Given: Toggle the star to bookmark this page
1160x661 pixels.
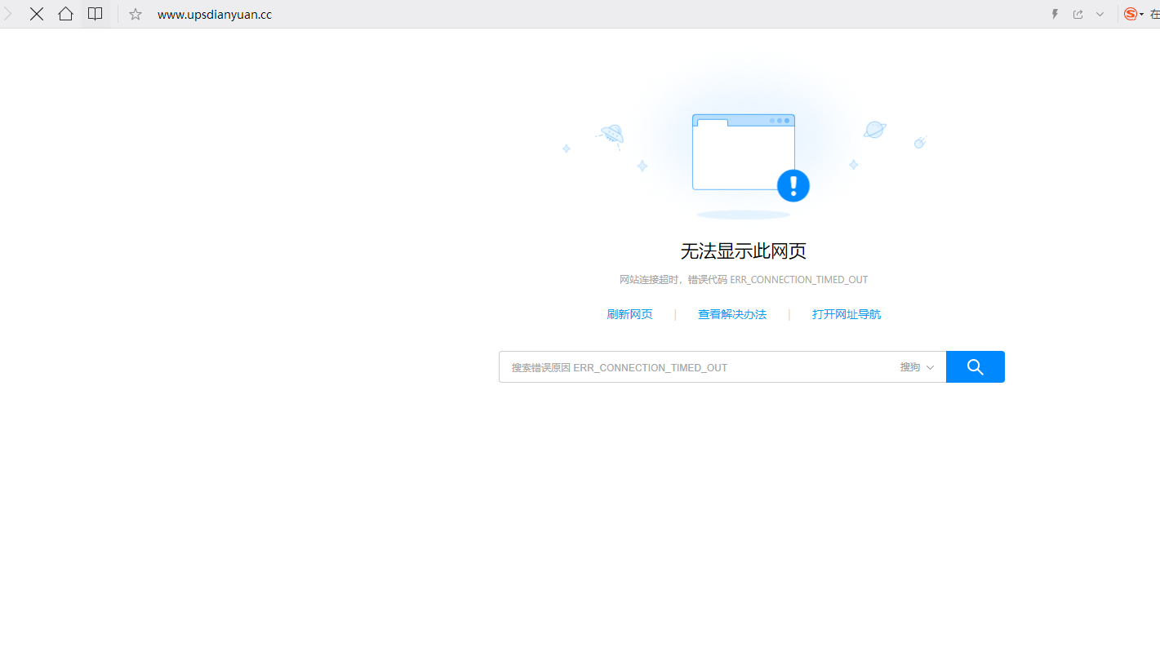Looking at the screenshot, I should pyautogui.click(x=135, y=14).
